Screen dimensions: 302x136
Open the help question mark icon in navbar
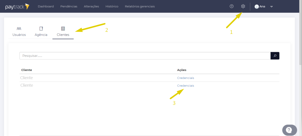point(232,6)
